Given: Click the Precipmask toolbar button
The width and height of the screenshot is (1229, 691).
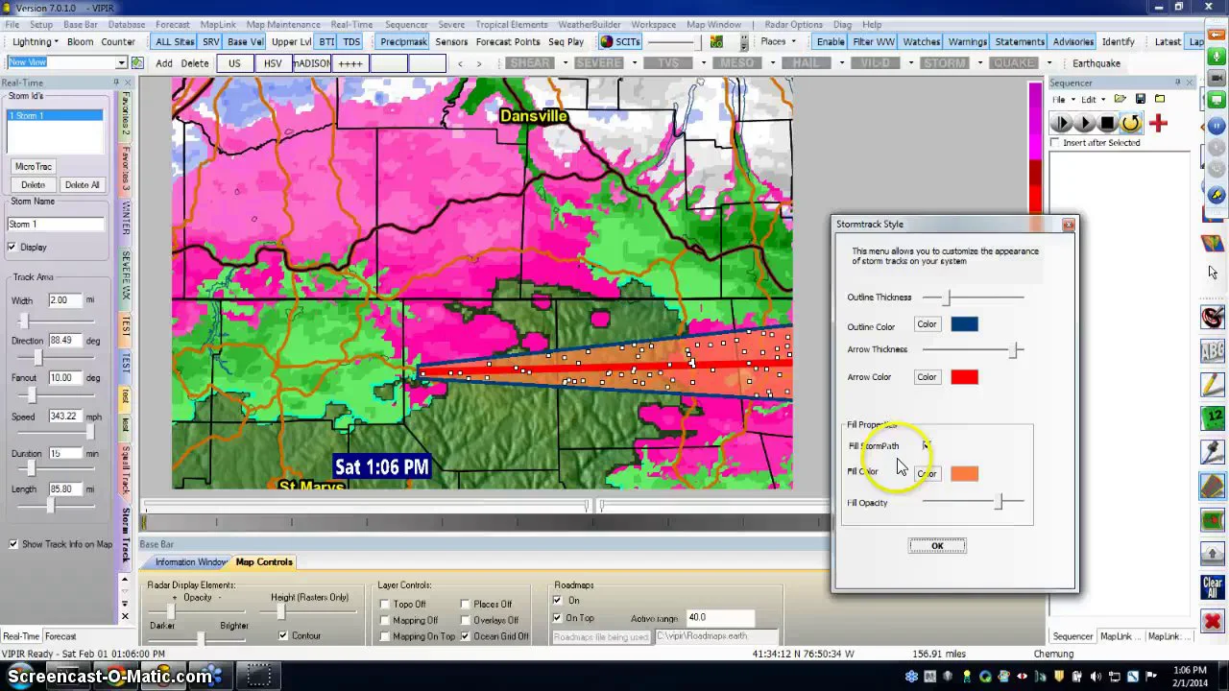Looking at the screenshot, I should 403,41.
